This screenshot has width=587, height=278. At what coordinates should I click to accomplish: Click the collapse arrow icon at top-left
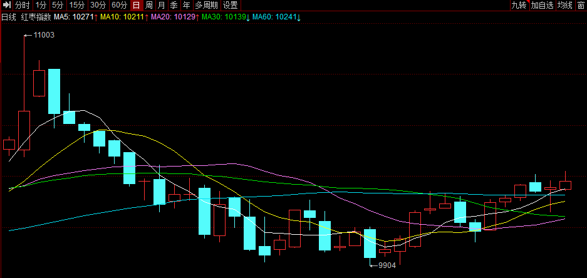[7, 5]
